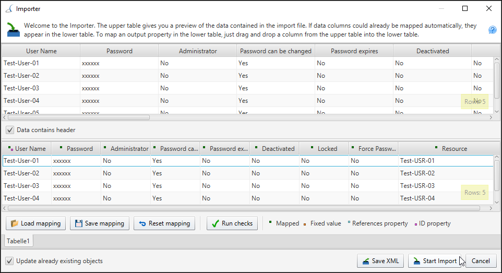Select User Name header in upper table
Image resolution: width=502 pixels, height=273 pixels.
point(41,51)
